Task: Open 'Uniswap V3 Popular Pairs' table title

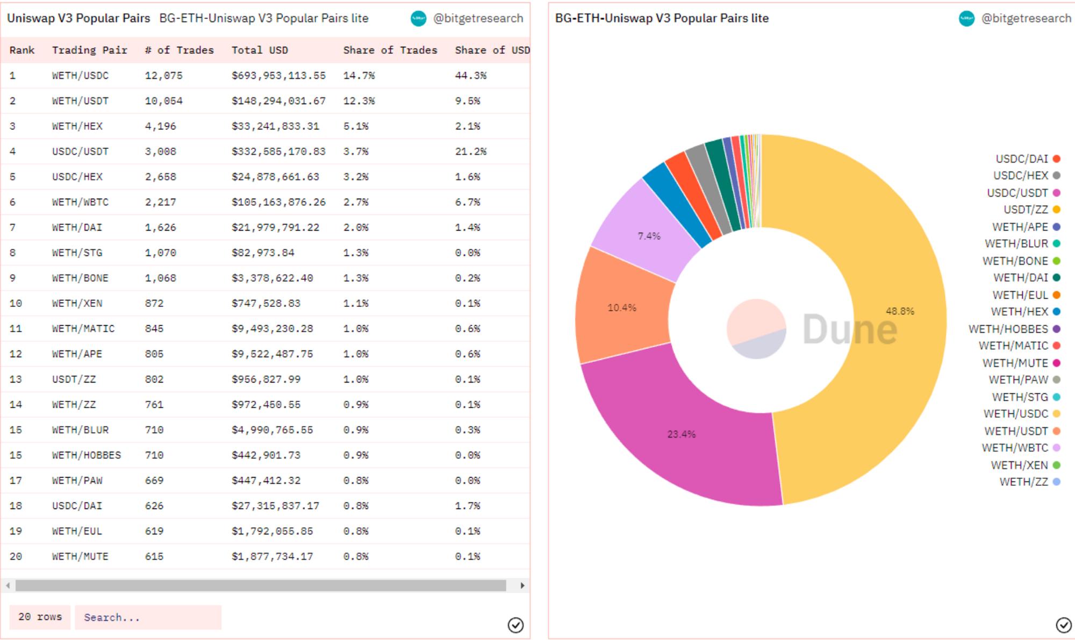Action: pos(78,18)
